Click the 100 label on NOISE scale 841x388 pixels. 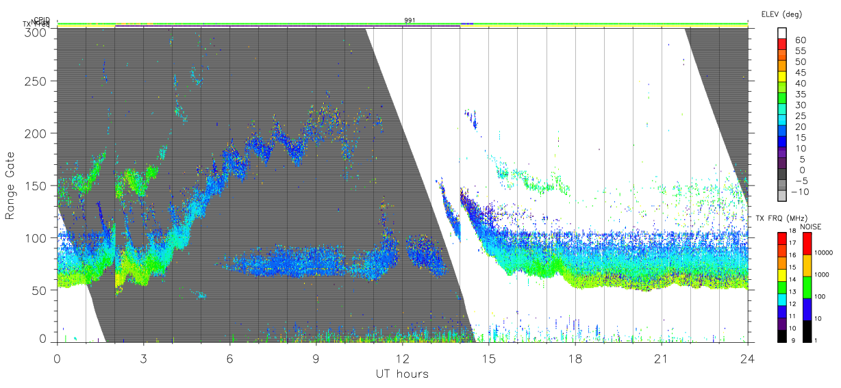820,297
